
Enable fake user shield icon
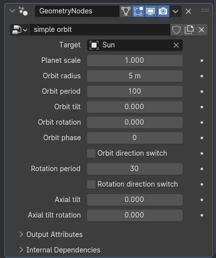tap(176, 30)
